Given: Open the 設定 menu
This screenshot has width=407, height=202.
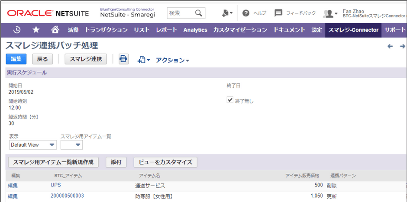Looking at the screenshot, I should tap(317, 30).
